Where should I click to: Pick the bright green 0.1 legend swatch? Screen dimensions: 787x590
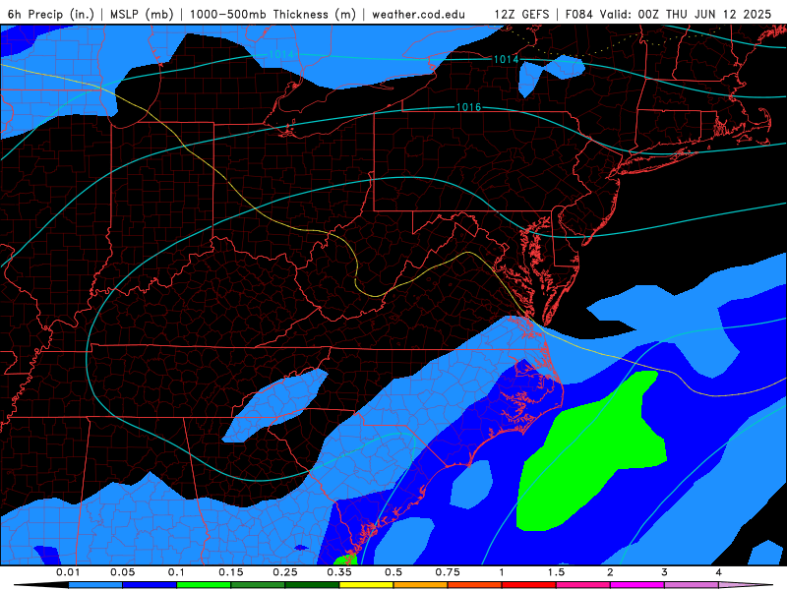point(204,585)
